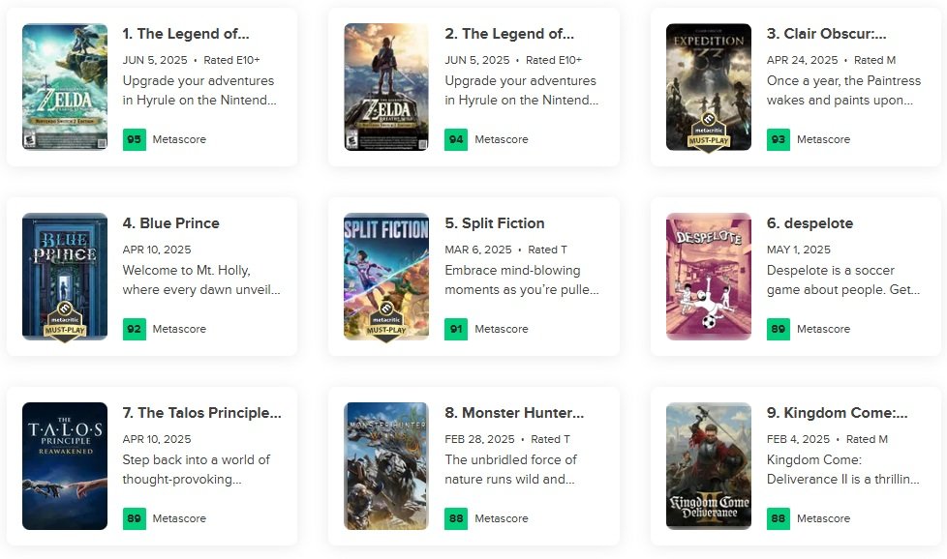
Task: Open the '4. Blue Prince' title link
Action: 170,223
